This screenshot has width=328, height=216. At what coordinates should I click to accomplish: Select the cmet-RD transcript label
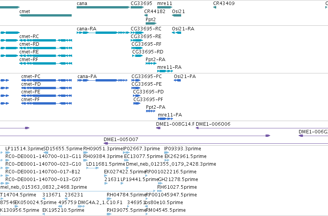click(29, 44)
